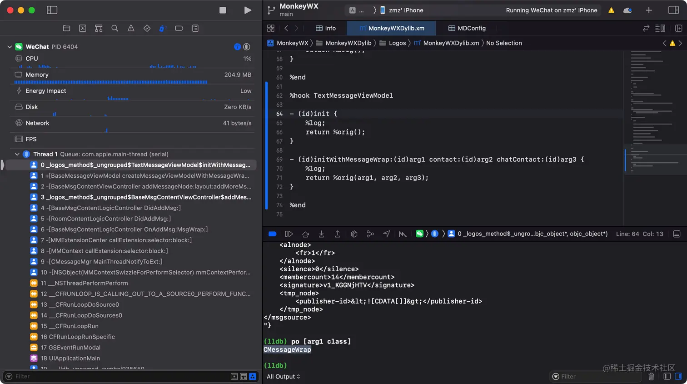Select the debug navigator icon

162,28
